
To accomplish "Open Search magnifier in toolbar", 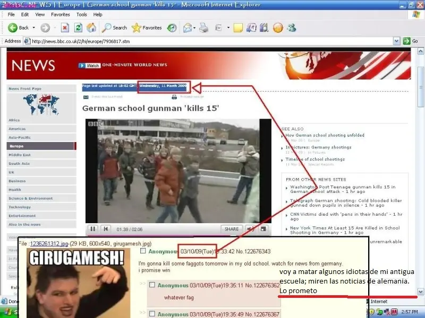I will click(106, 28).
